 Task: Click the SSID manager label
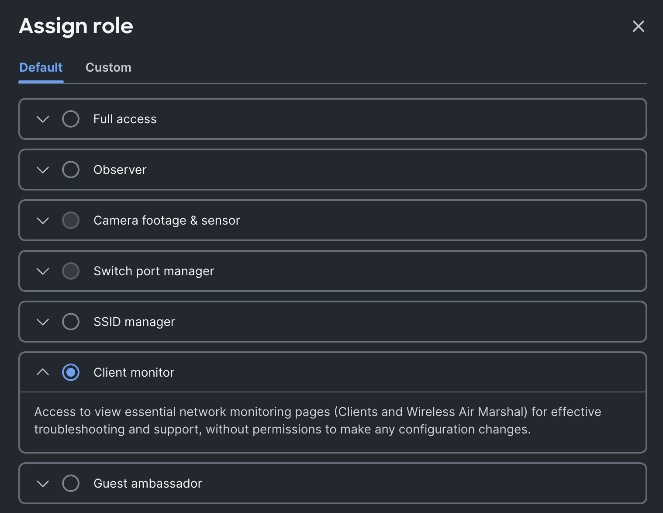(134, 322)
